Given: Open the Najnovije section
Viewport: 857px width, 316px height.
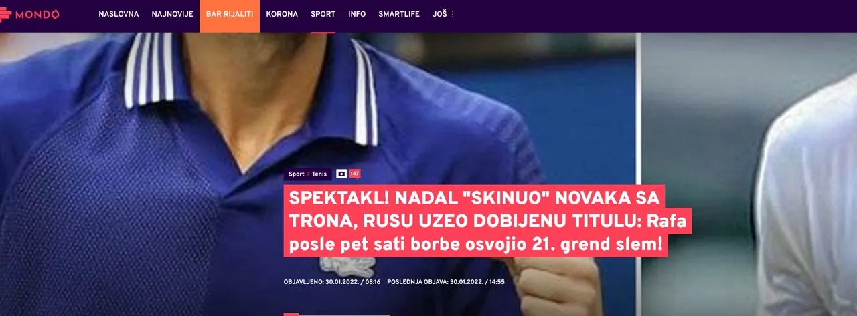Looking at the screenshot, I should click(172, 14).
